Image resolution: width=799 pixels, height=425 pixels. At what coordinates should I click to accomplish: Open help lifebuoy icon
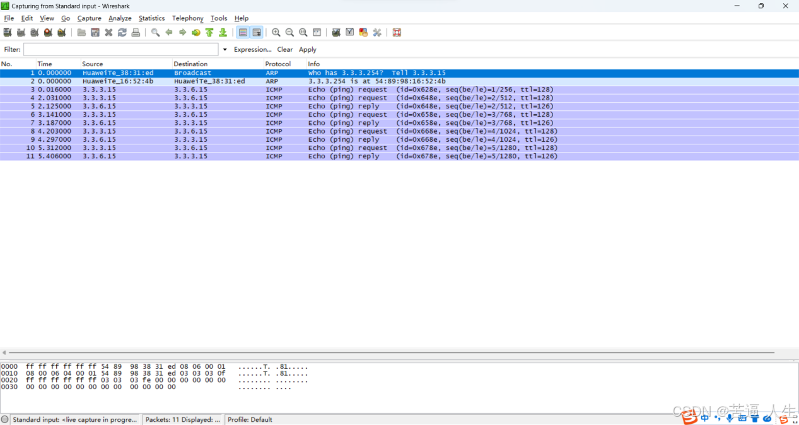click(397, 32)
